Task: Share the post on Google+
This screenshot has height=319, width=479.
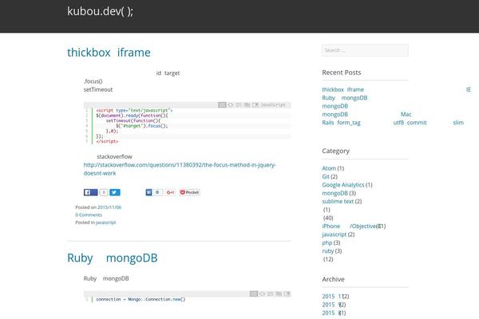Action: point(170,192)
